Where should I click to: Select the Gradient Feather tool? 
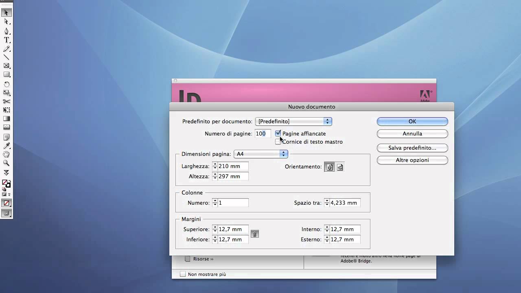(x=7, y=127)
